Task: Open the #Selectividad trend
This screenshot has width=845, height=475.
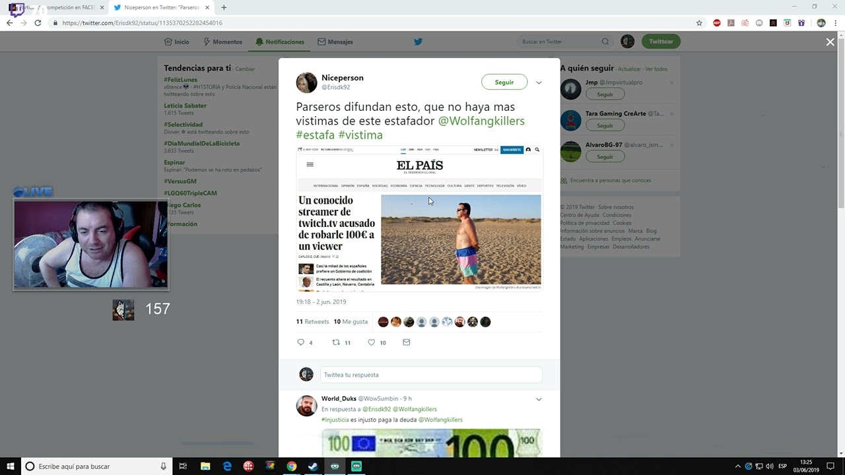Action: [183, 124]
